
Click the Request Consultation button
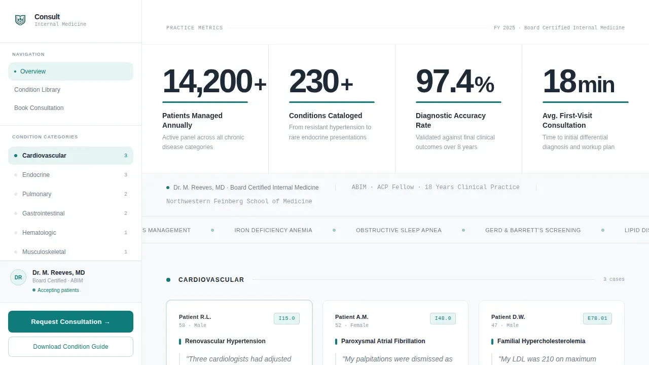click(x=70, y=322)
